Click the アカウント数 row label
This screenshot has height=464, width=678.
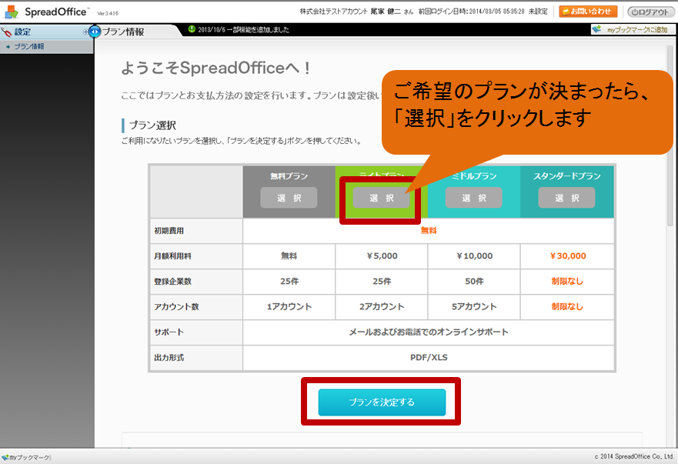[176, 306]
